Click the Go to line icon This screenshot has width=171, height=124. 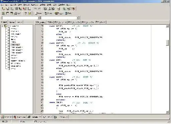point(58,9)
